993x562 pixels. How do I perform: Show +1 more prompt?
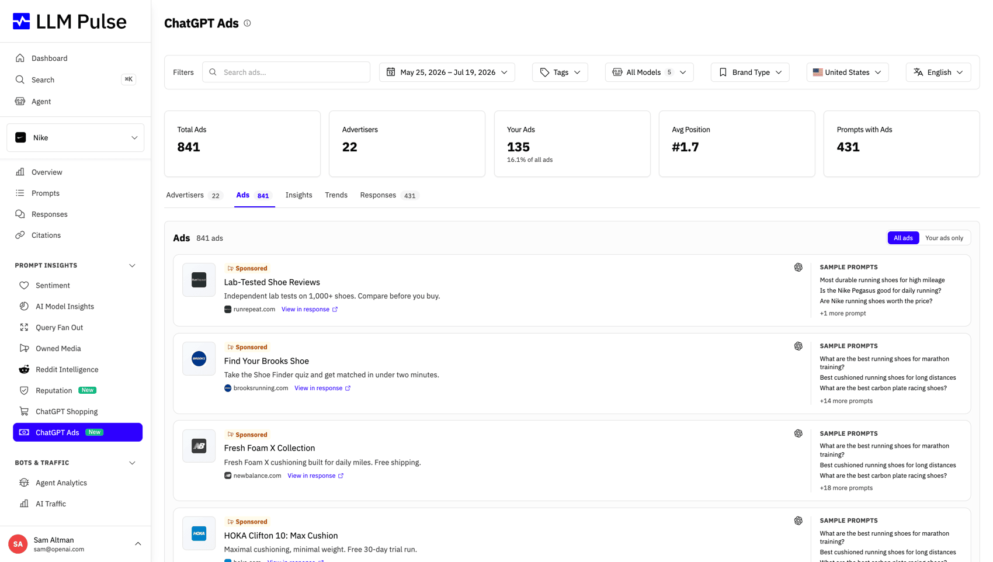pyautogui.click(x=842, y=314)
